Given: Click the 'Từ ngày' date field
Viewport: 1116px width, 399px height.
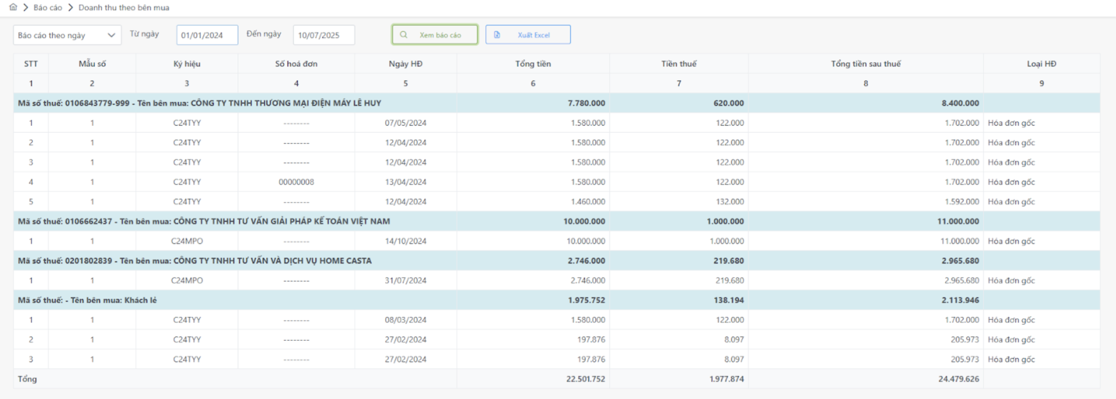Looking at the screenshot, I should [207, 35].
